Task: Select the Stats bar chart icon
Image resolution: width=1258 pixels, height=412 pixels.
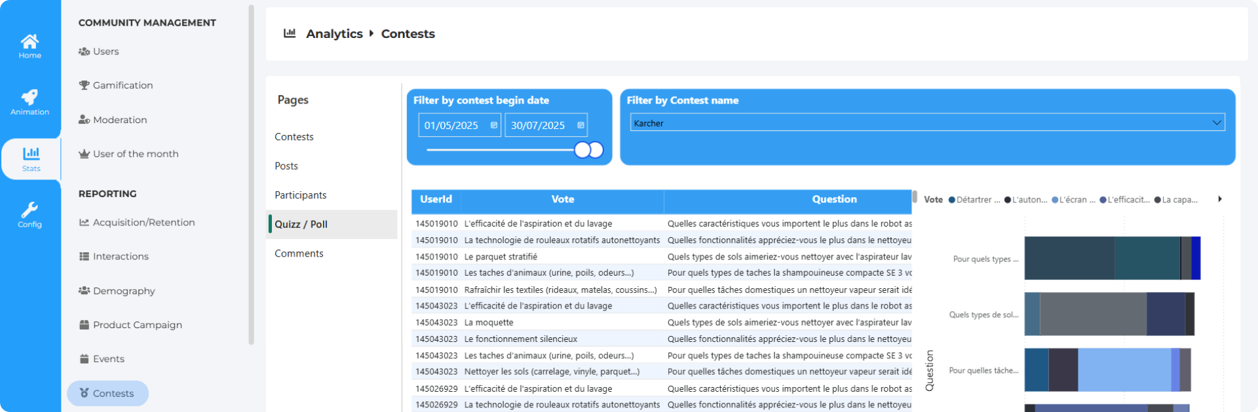Action: coord(31,154)
